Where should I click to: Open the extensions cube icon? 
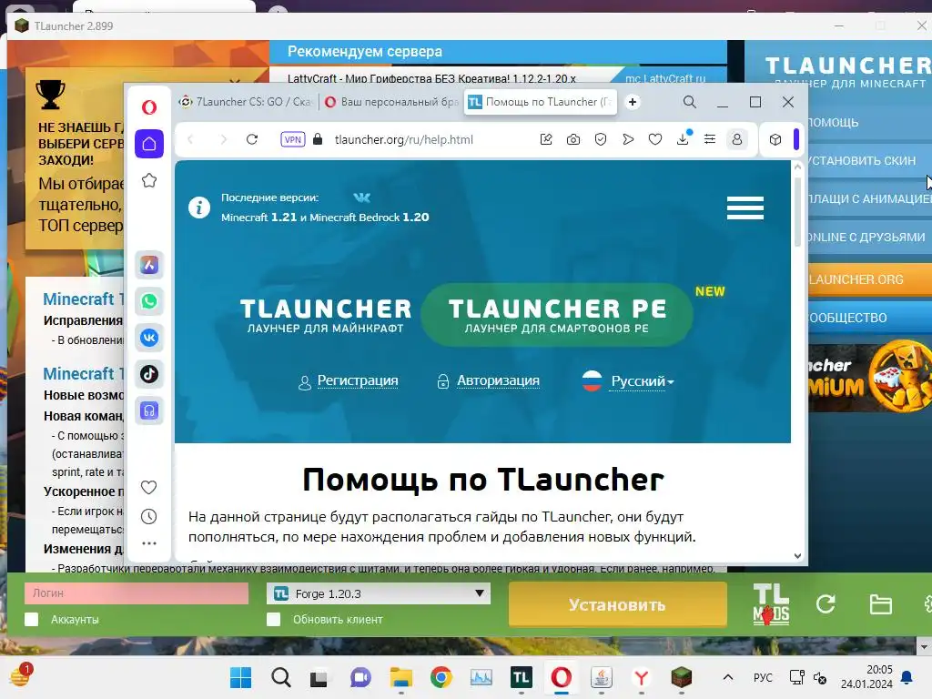pyautogui.click(x=775, y=139)
